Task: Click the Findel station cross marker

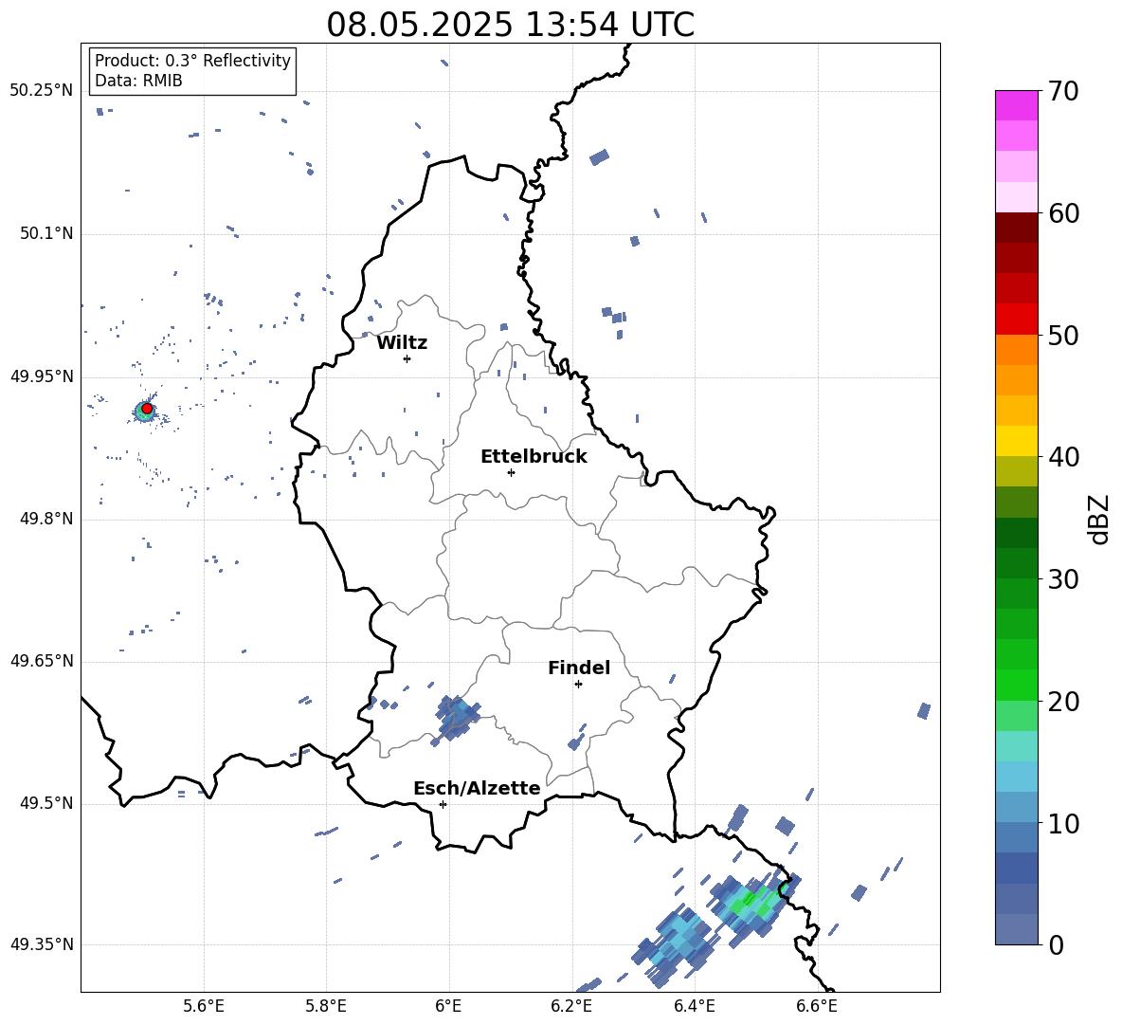Action: coord(578,685)
